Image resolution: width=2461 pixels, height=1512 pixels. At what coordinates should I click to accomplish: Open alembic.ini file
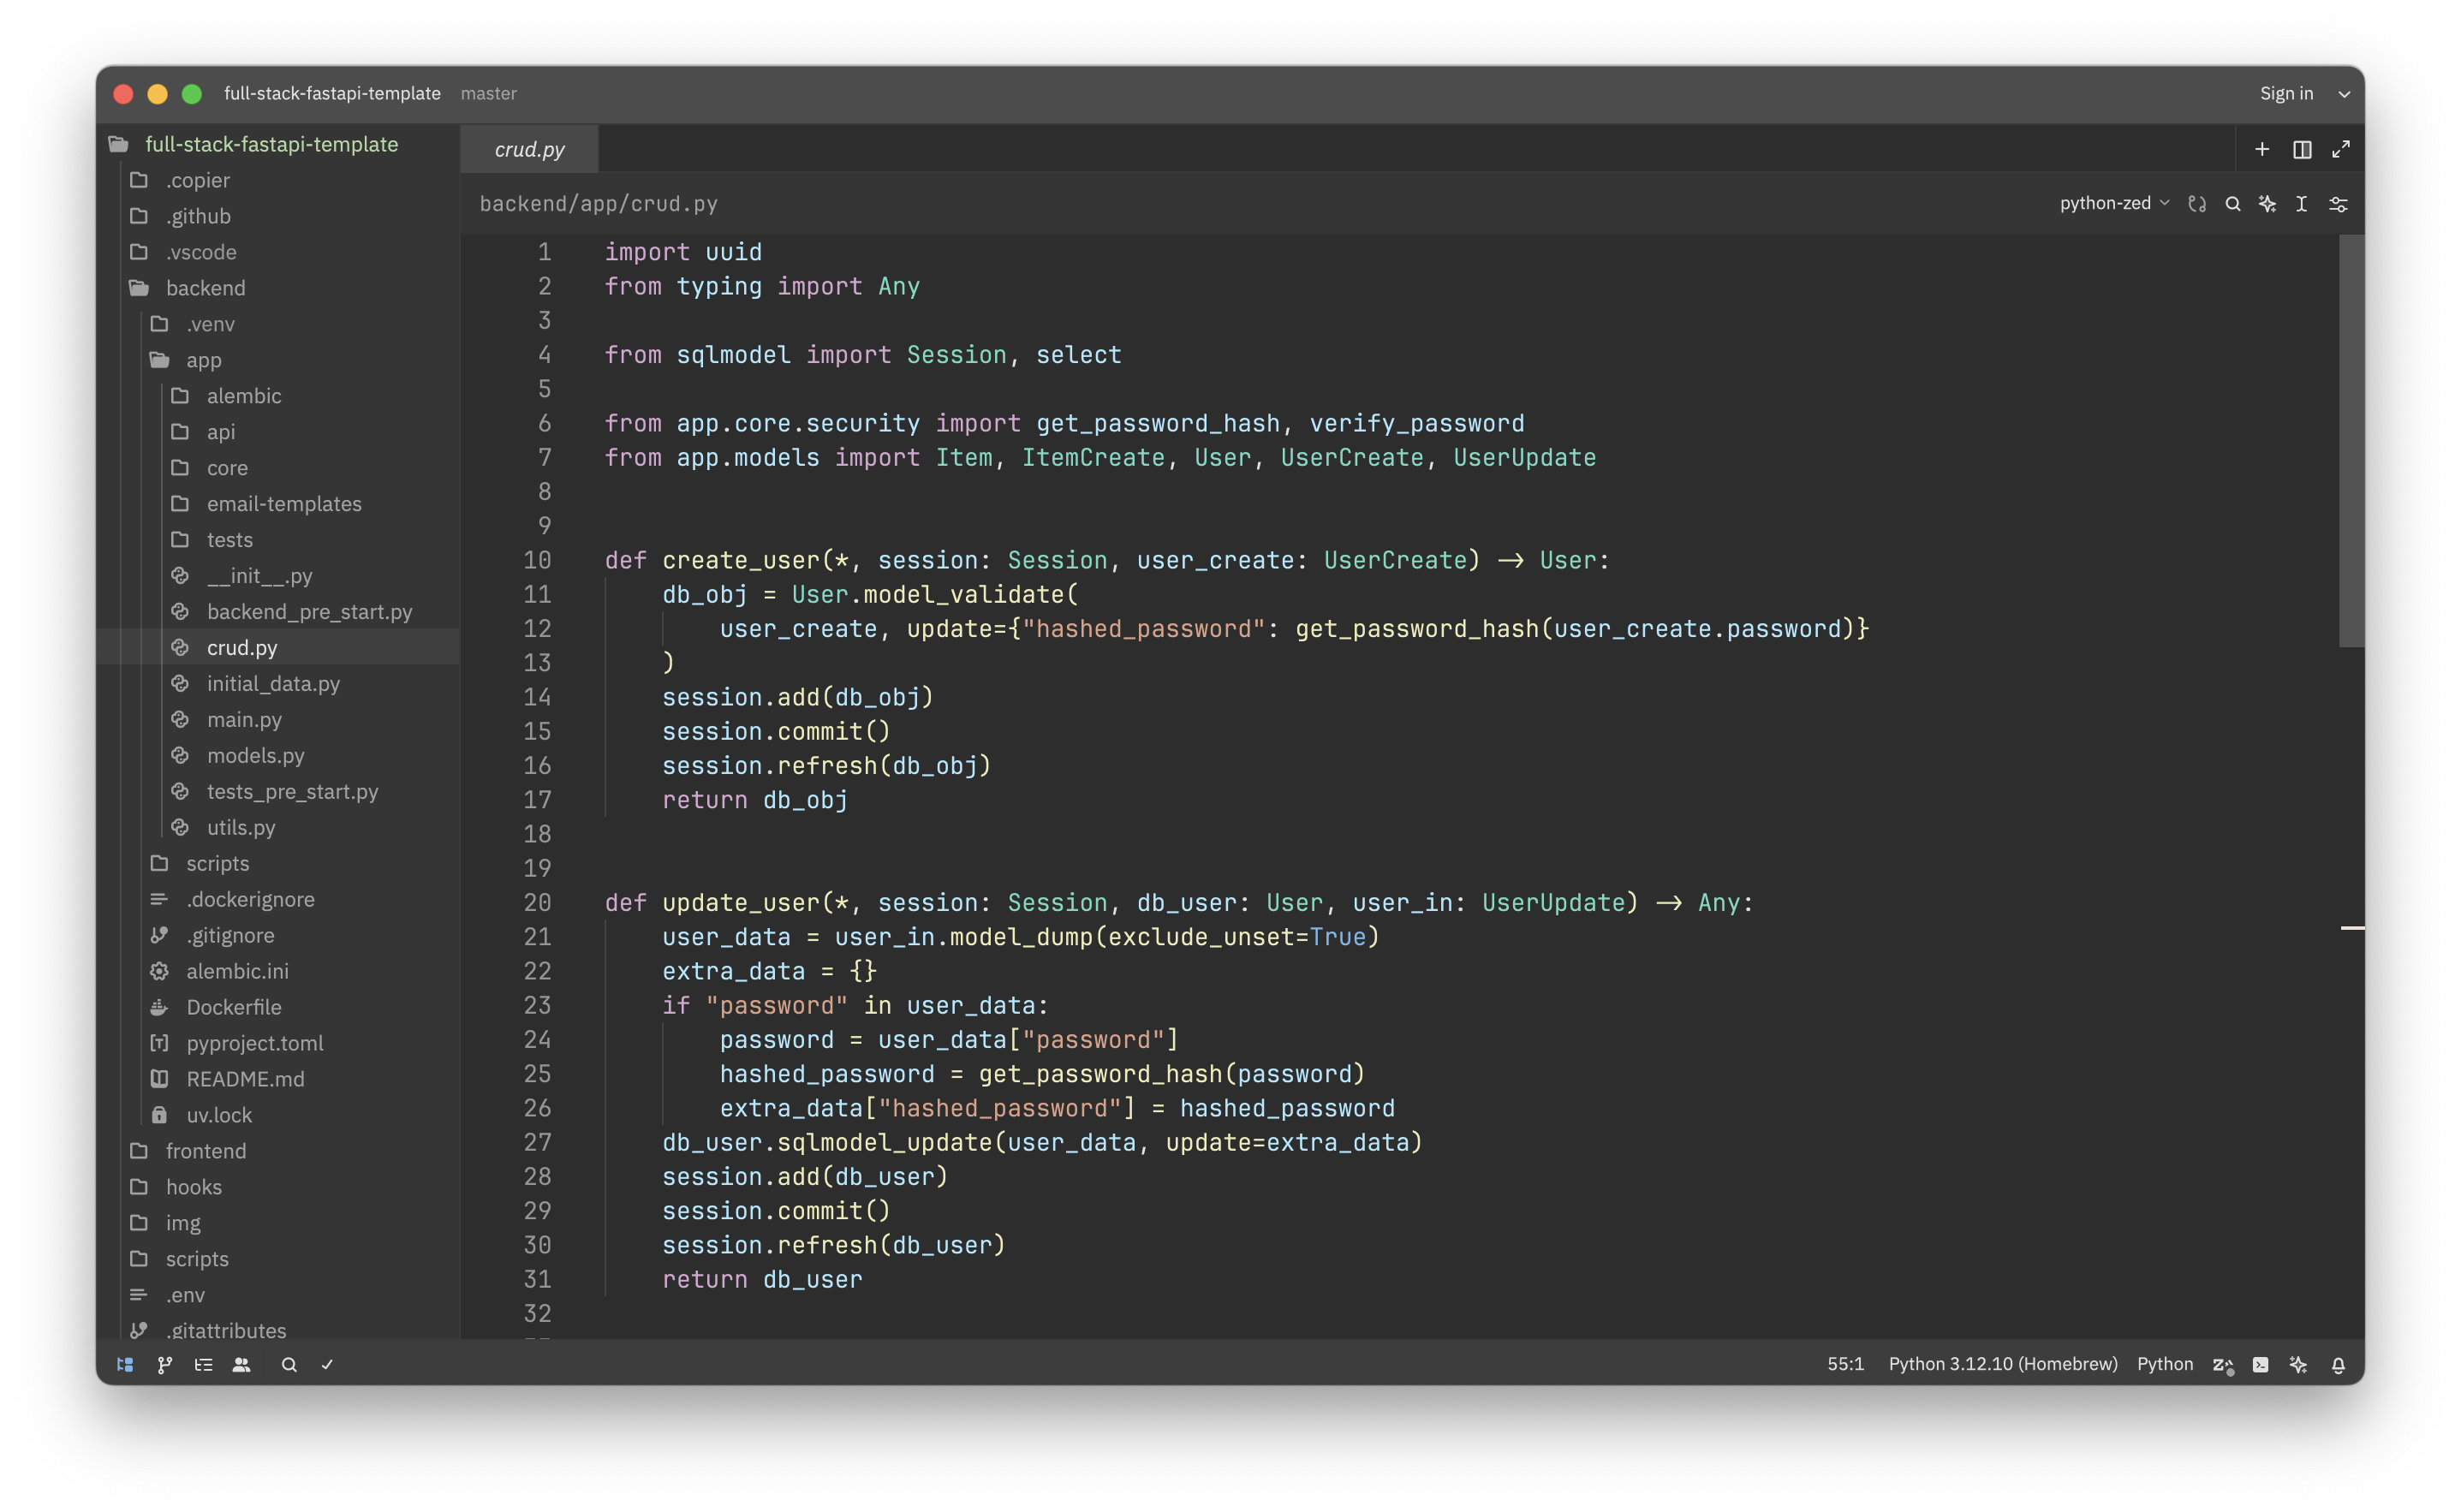278,972
